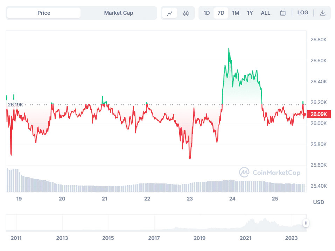Click the 26.60K y-axis label
335x251 pixels.
[x=319, y=61]
